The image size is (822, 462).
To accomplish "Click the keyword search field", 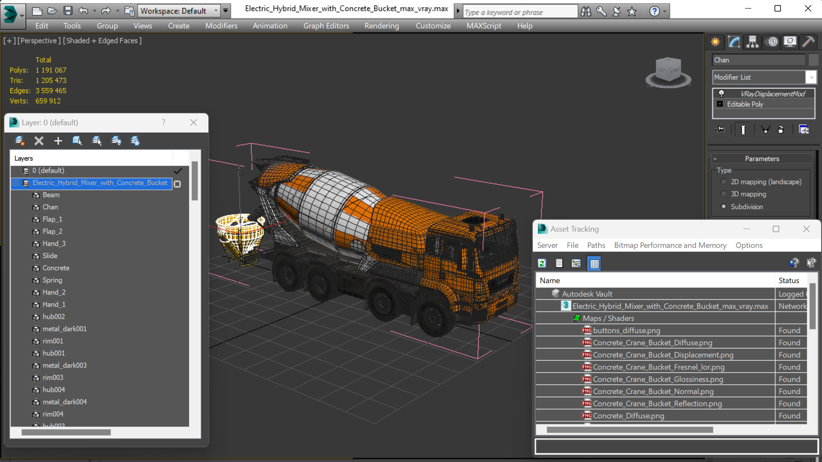I will click(519, 12).
